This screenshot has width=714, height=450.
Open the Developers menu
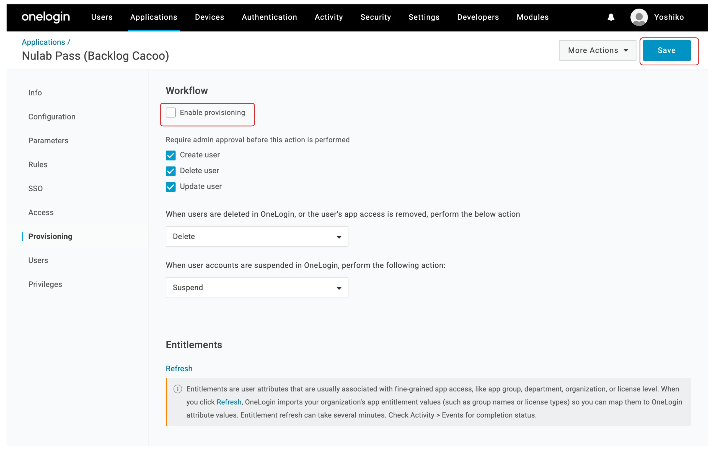click(x=478, y=17)
